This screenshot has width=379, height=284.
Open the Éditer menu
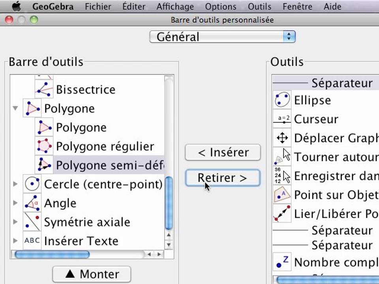click(134, 7)
